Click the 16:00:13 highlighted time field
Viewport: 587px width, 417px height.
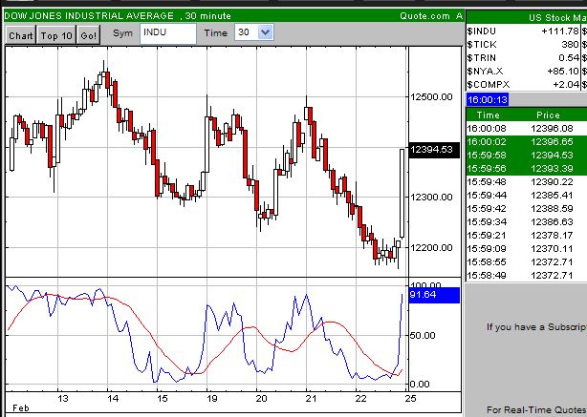coord(488,99)
